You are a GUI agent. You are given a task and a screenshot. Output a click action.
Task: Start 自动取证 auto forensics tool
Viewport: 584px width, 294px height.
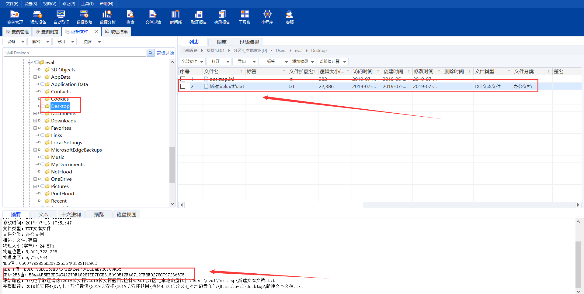click(61, 17)
